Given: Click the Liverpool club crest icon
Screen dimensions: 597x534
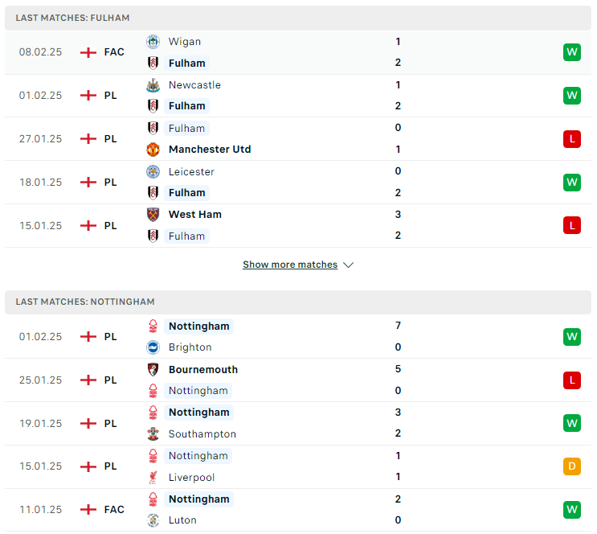Looking at the screenshot, I should point(153,477).
